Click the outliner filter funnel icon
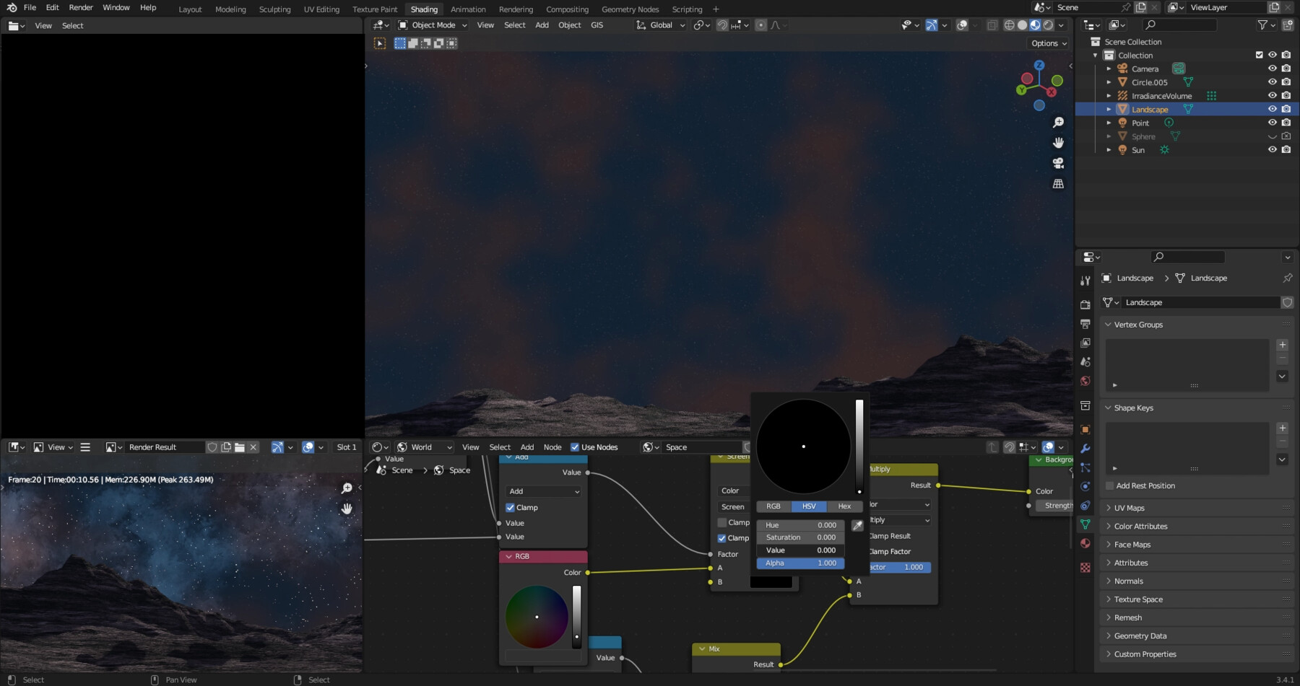Image resolution: width=1300 pixels, height=686 pixels. (1262, 25)
